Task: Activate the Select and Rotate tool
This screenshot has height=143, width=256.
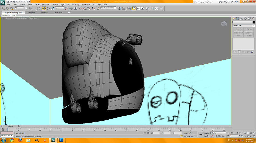Action: tap(48, 8)
